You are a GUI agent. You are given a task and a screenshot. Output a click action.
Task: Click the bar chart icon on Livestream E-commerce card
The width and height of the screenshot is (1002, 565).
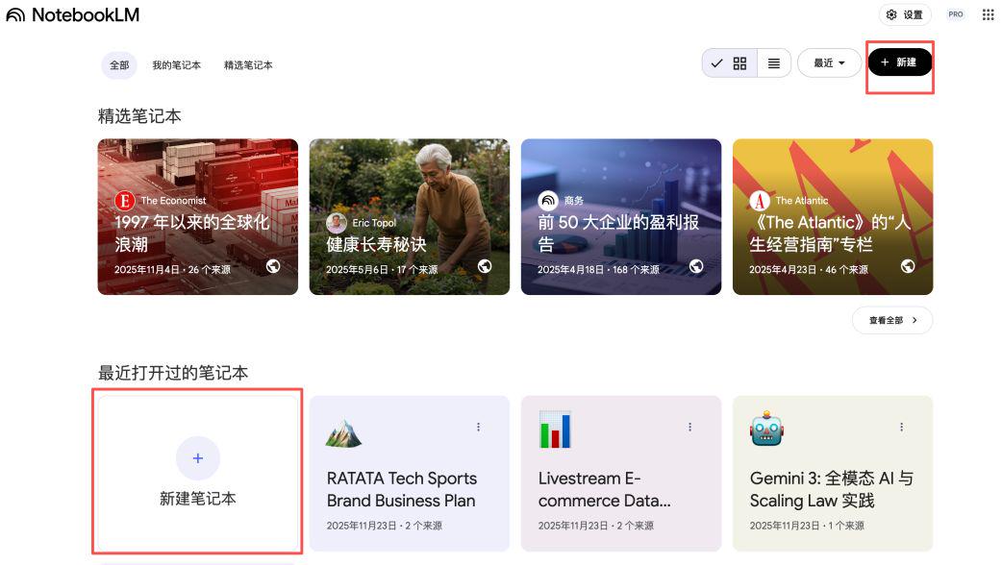pos(555,431)
